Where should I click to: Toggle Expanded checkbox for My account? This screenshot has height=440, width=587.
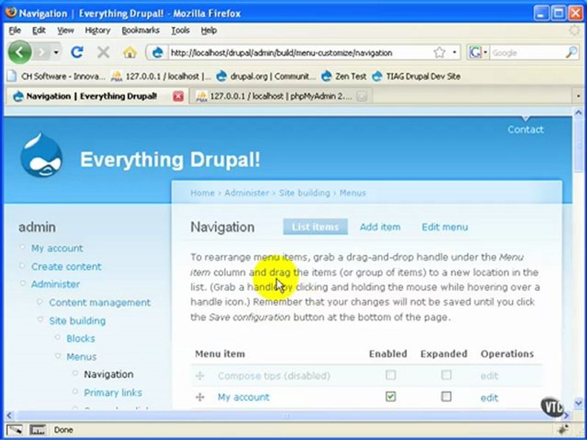point(446,397)
